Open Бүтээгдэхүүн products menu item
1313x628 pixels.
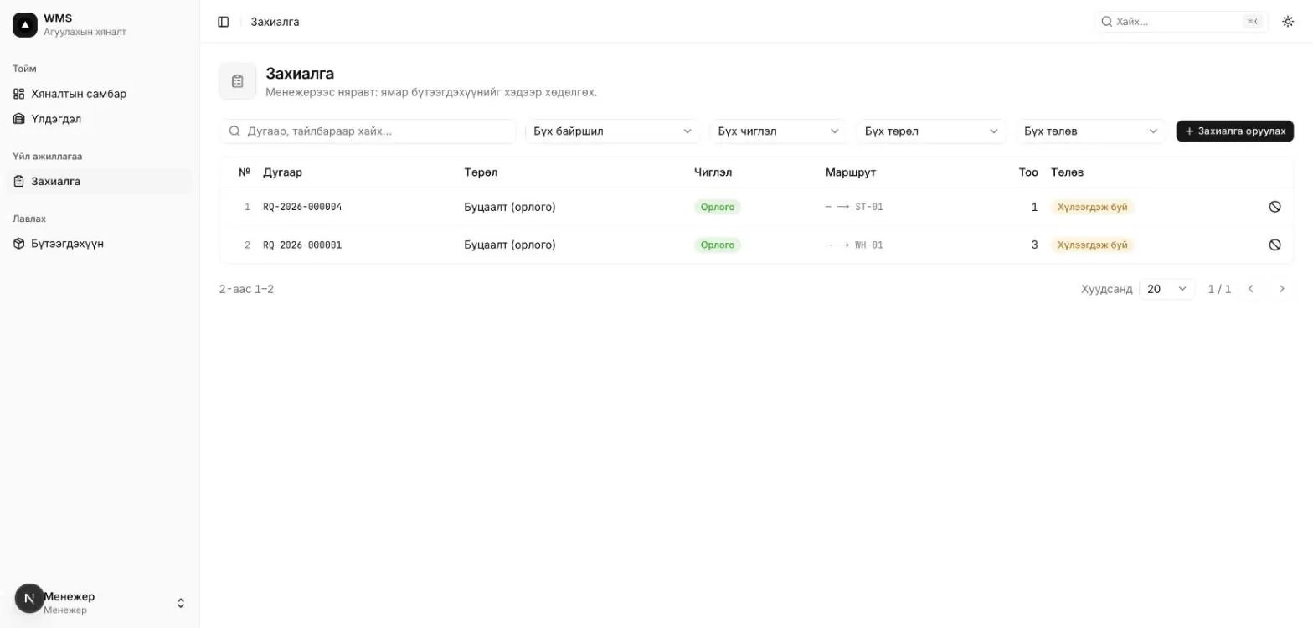point(99,244)
